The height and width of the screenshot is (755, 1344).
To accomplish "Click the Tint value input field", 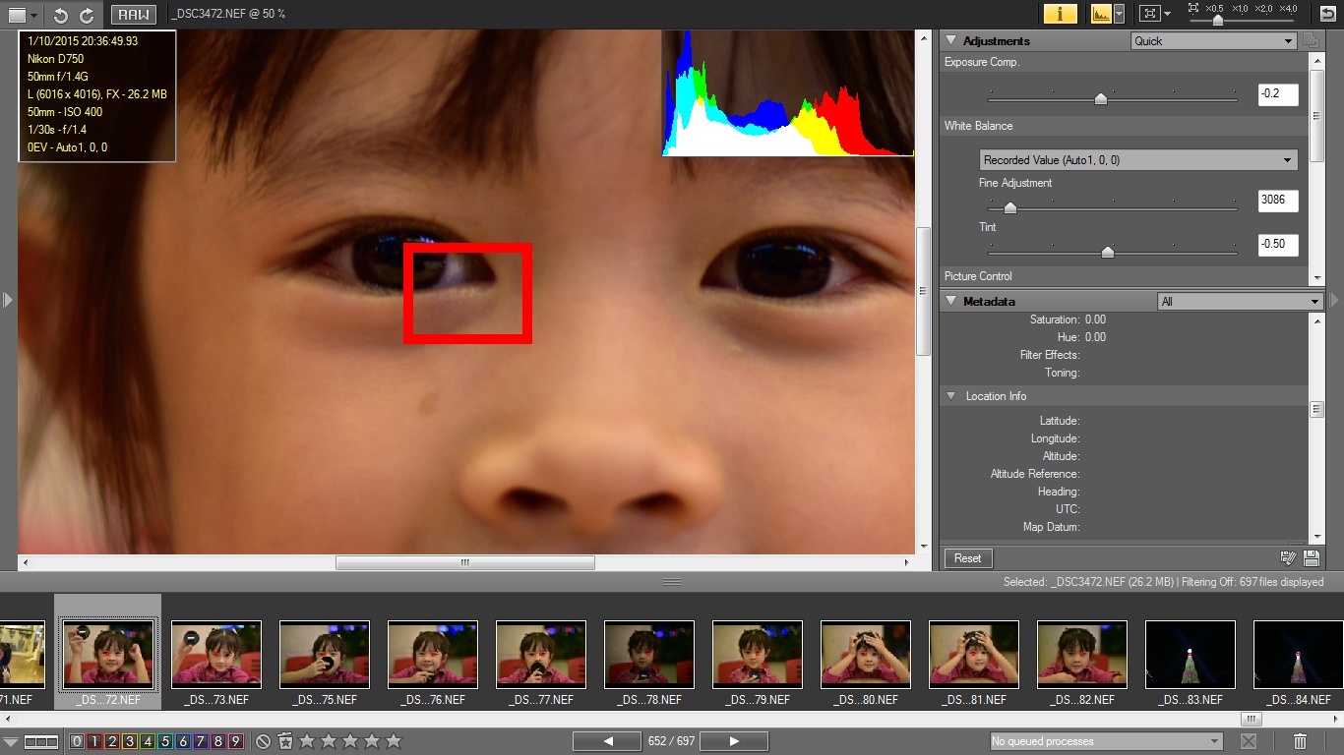I will 1277,245.
